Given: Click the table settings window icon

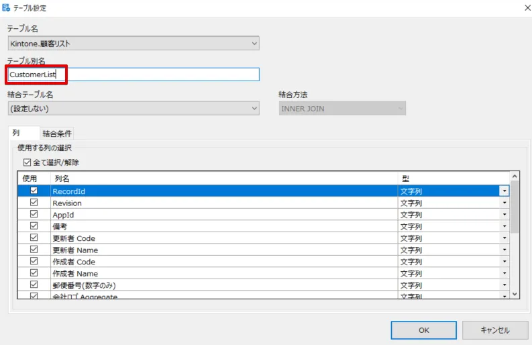Looking at the screenshot, I should [7, 7].
